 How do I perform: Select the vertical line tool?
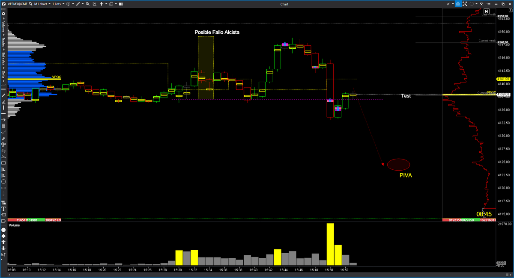point(3,107)
